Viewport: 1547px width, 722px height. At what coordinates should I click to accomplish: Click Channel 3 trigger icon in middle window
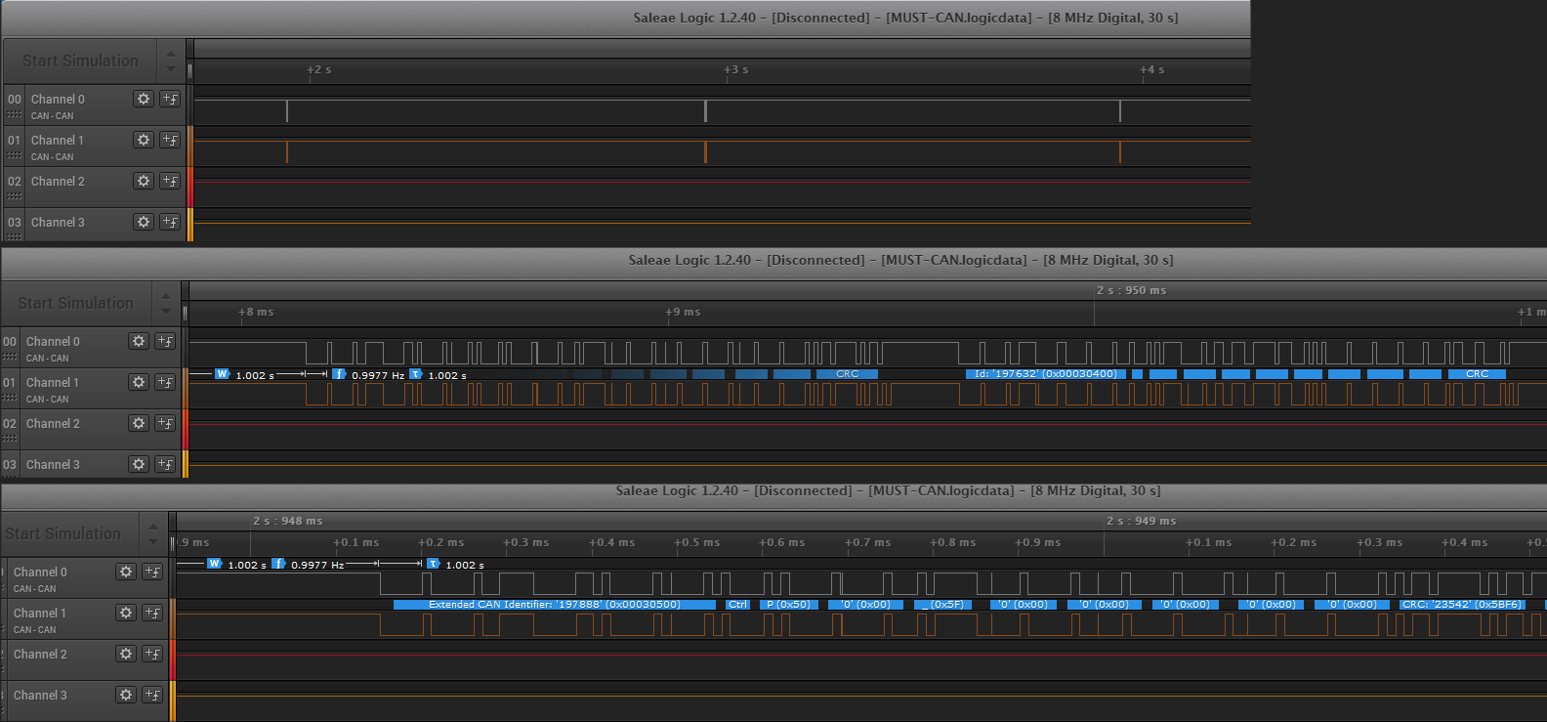click(165, 464)
